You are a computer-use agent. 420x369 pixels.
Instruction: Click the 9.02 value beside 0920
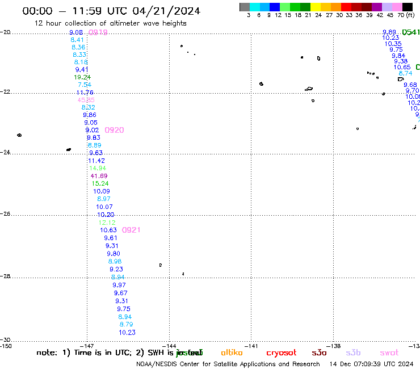click(x=92, y=130)
